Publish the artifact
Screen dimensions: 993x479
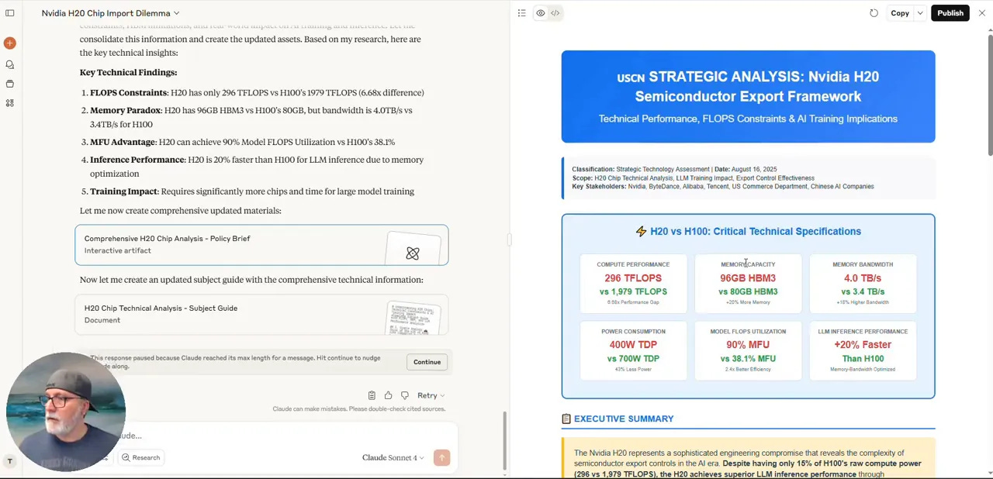(950, 13)
